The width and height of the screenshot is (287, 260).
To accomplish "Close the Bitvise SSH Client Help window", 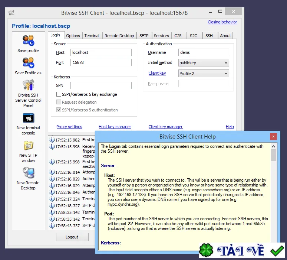I will (273, 136).
